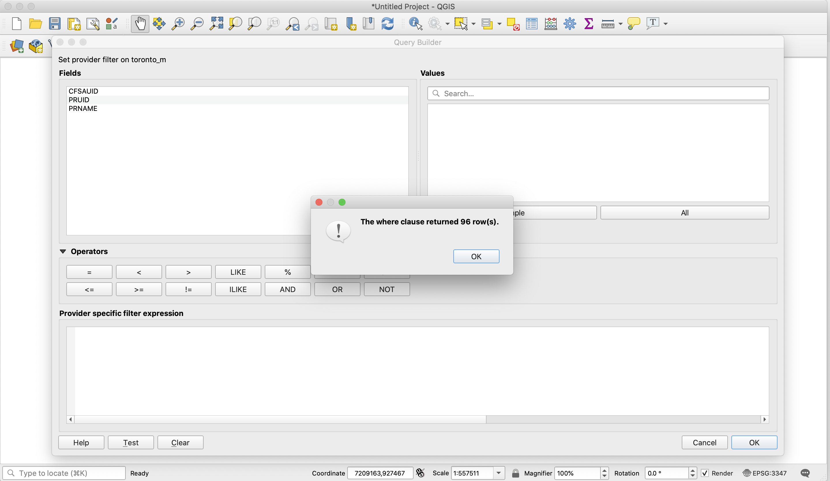Open the Select Features tool dropdown arrow

click(x=473, y=24)
